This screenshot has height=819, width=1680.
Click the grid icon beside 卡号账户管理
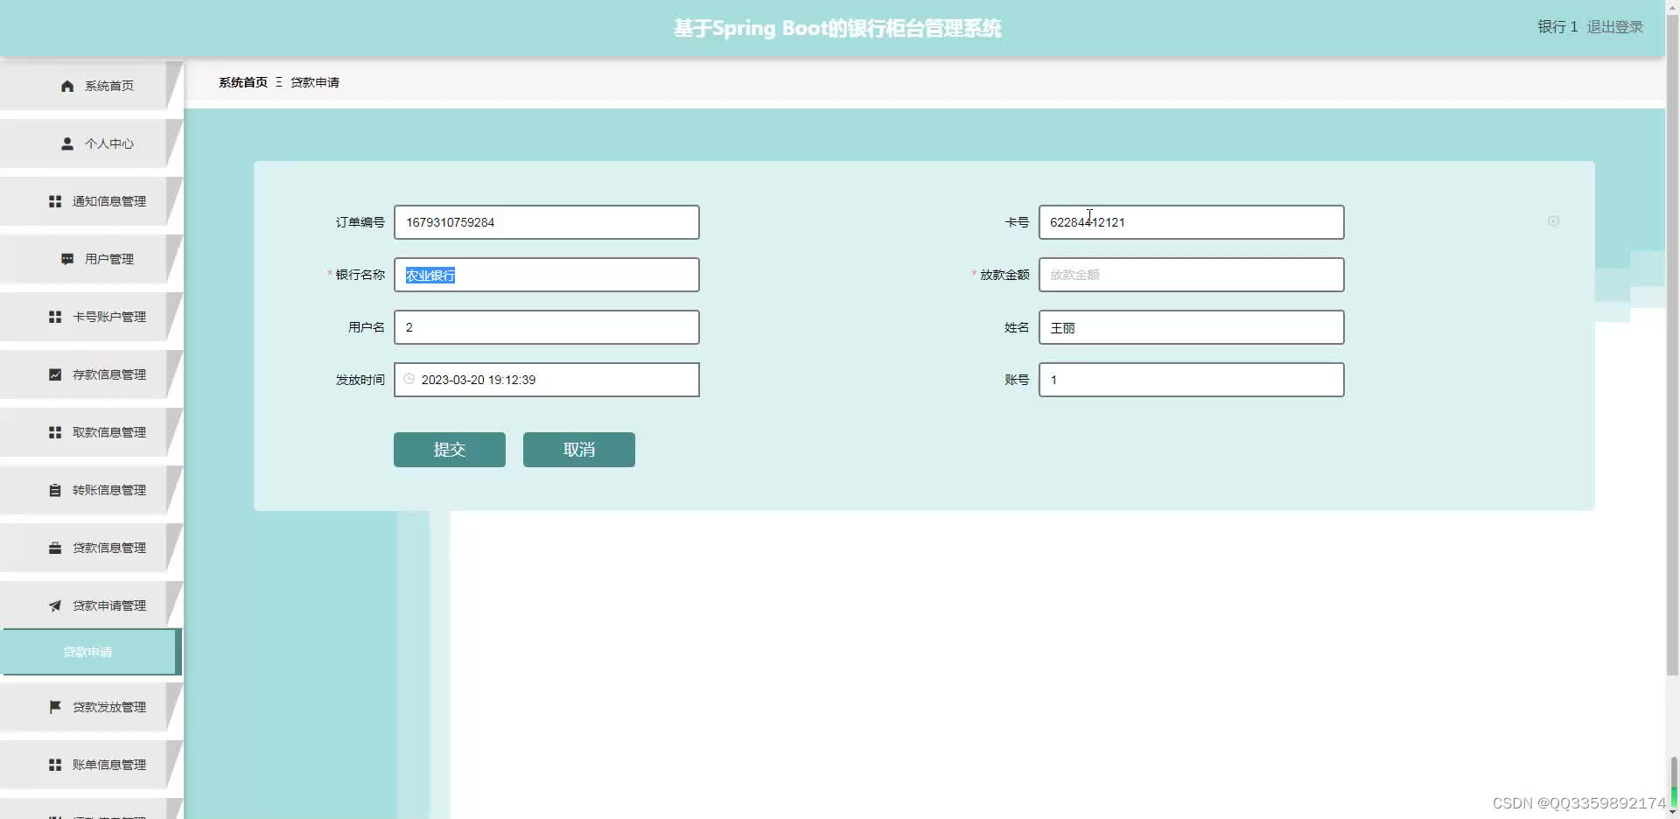click(55, 317)
